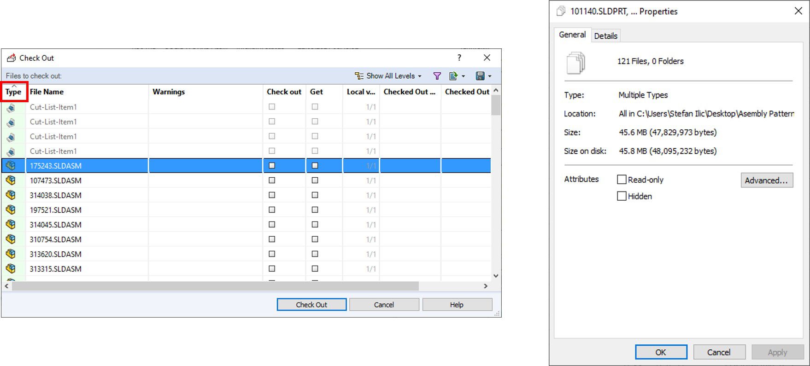This screenshot has width=810, height=366.
Task: Click the question mark help icon
Action: pos(459,58)
